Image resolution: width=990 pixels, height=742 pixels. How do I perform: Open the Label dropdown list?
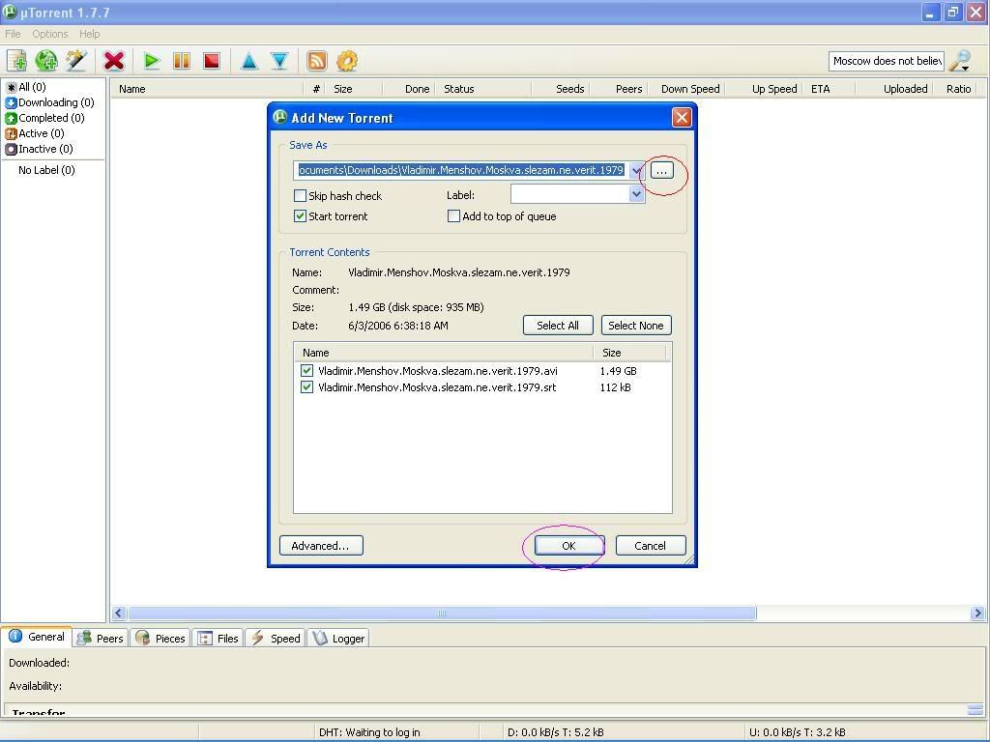636,194
